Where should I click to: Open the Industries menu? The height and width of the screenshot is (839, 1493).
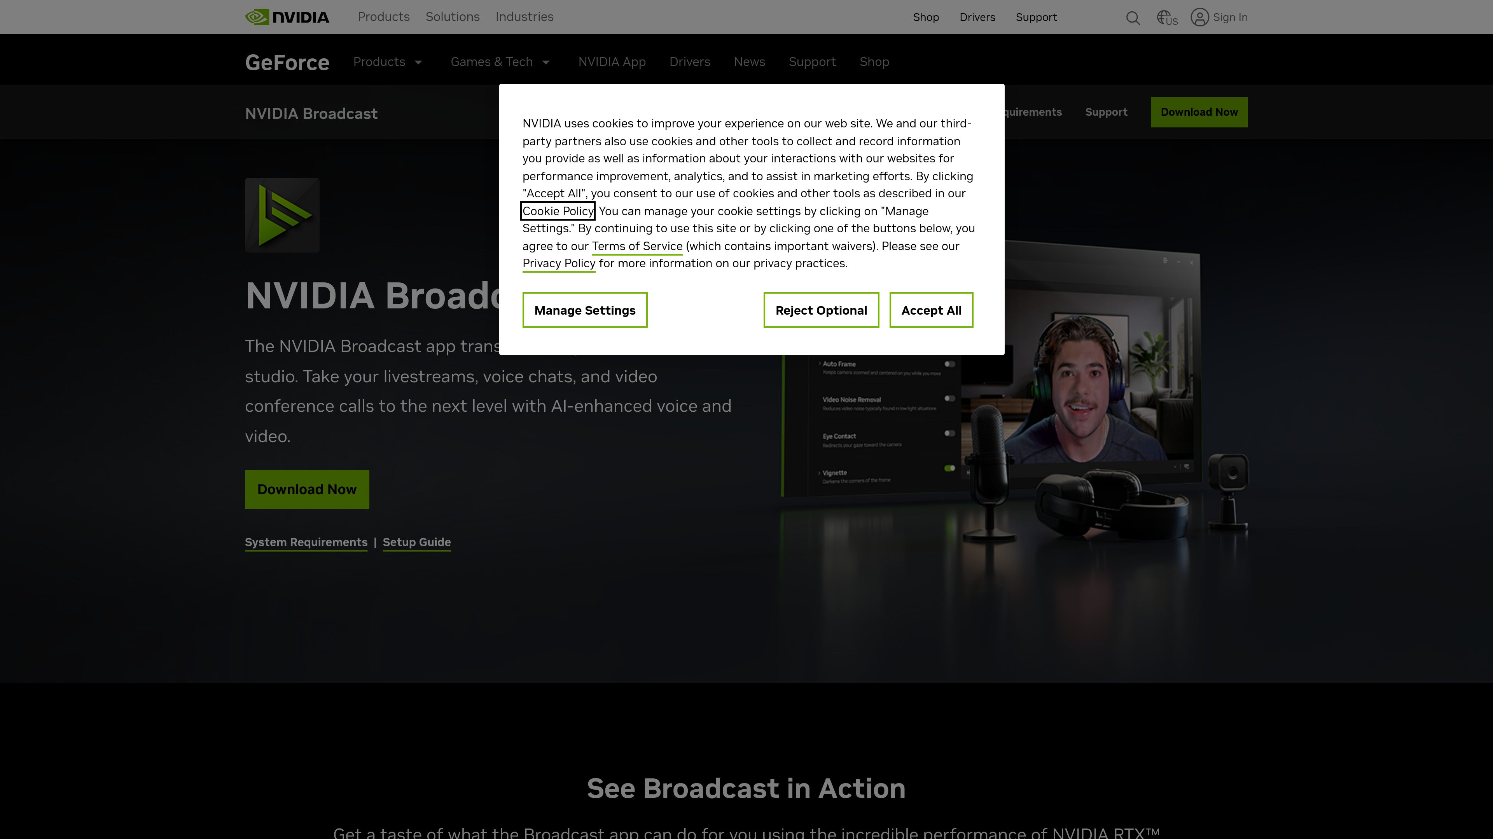[x=524, y=17]
